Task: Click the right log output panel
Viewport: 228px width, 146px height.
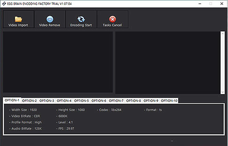Action: point(168,63)
